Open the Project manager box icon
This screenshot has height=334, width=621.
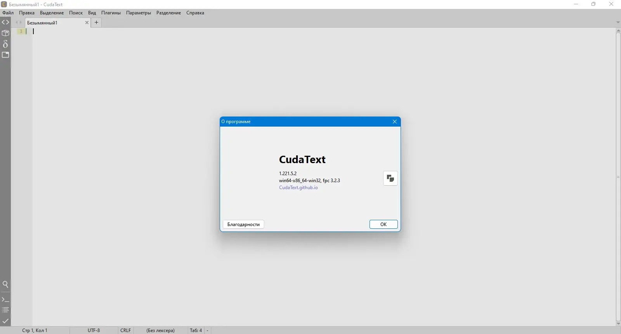[x=5, y=33]
